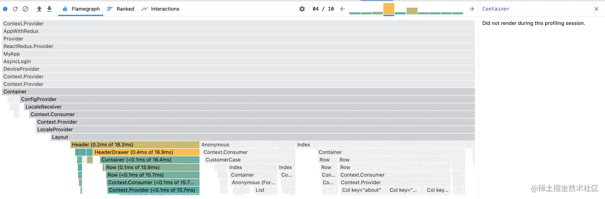Click the commit number field showing 04
This screenshot has height=199, width=605.
tap(316, 9)
